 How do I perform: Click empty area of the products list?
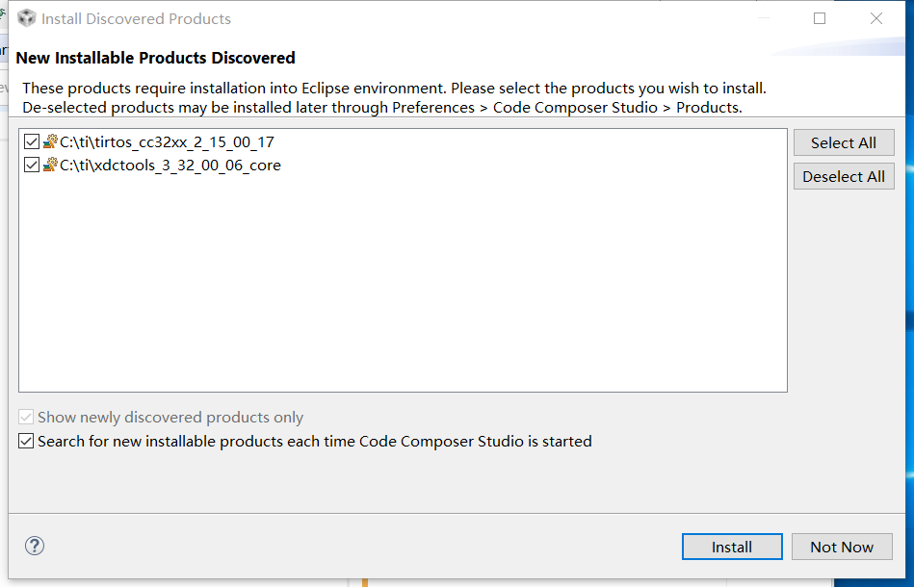(x=405, y=289)
